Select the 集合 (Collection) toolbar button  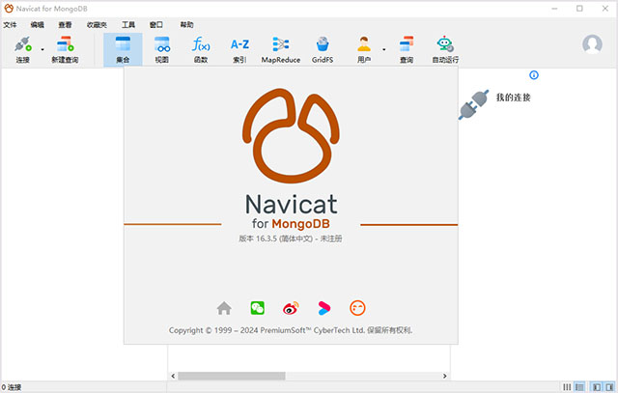pos(123,48)
